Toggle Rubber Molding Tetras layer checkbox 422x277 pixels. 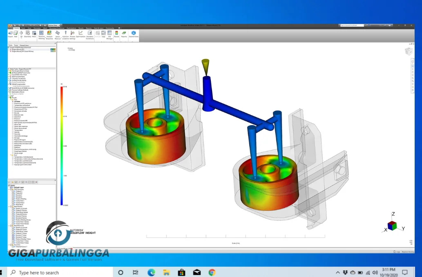[13, 239]
